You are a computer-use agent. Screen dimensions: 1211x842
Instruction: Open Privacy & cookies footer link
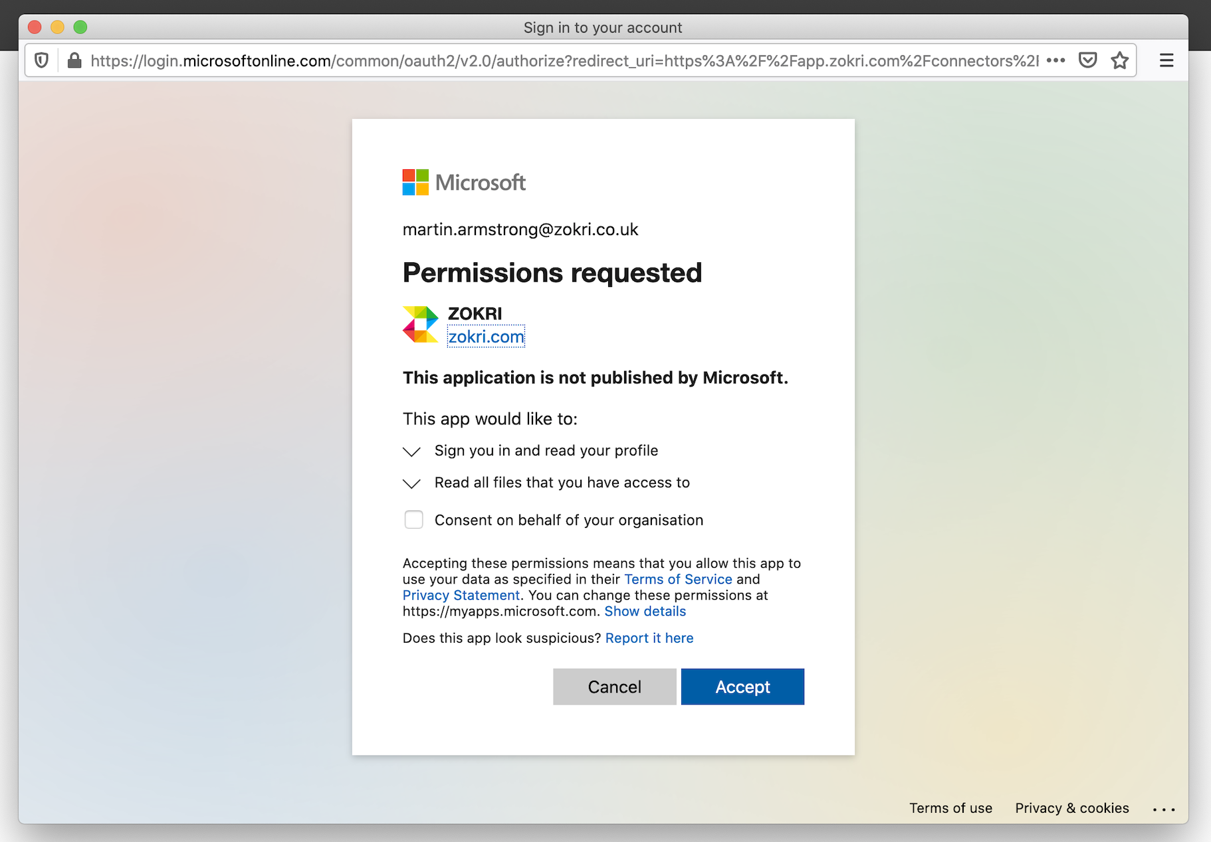point(1072,808)
